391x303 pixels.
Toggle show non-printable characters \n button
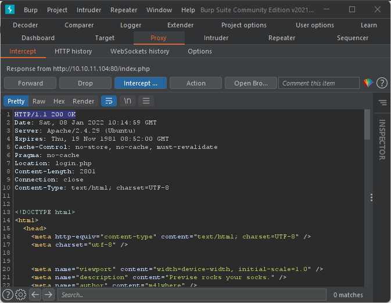[x=127, y=101]
